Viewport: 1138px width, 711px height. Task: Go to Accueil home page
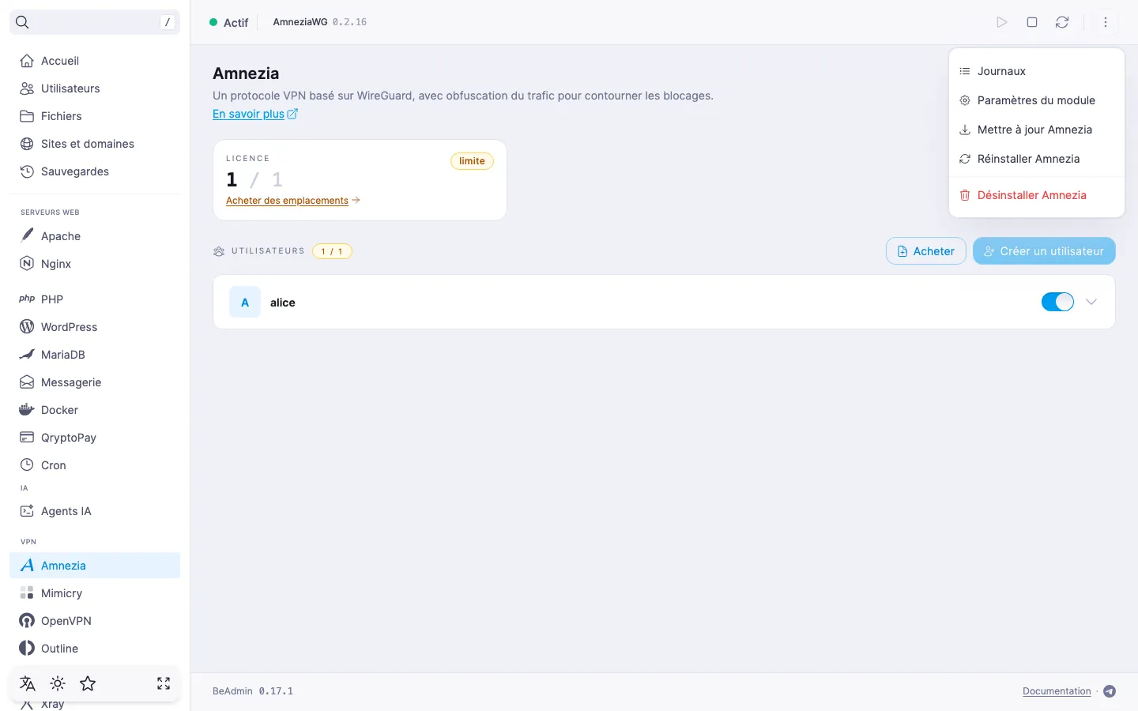[x=95, y=61]
